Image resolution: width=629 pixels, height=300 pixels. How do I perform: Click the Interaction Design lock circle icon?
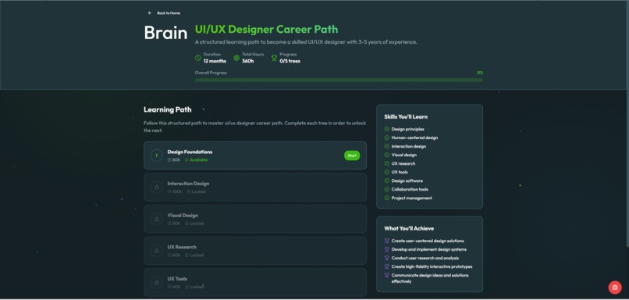point(156,187)
